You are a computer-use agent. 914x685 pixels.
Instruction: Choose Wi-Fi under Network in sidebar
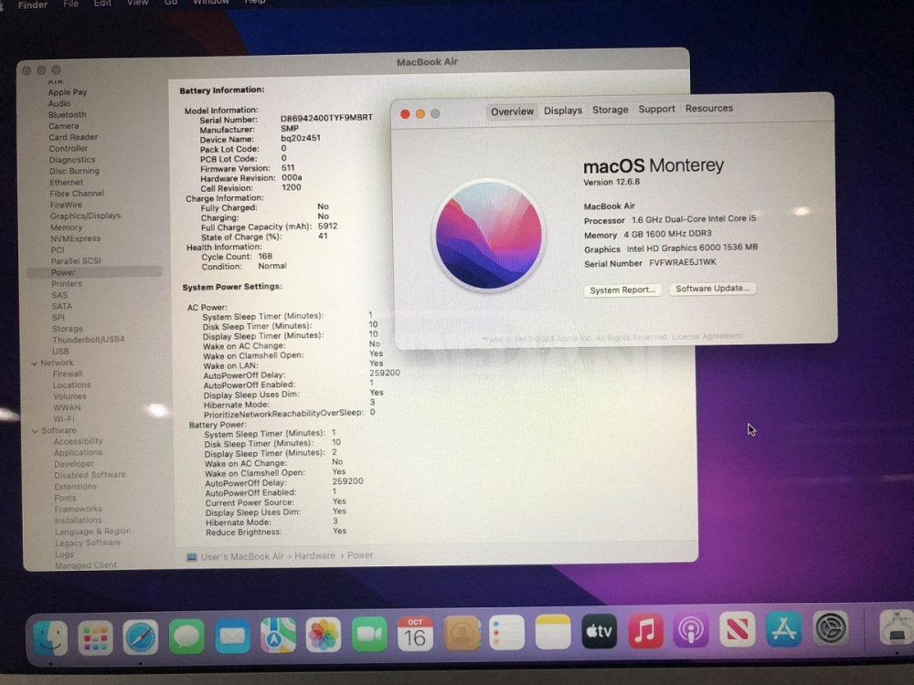(x=64, y=418)
